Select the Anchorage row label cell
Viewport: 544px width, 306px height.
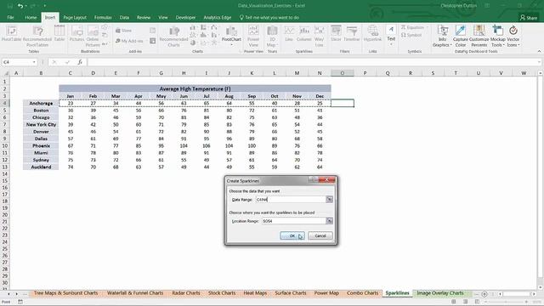(x=41, y=103)
